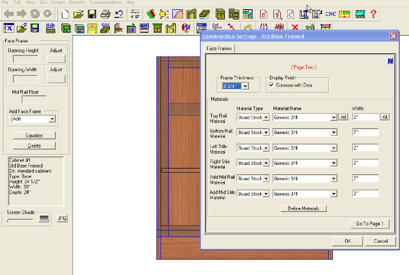Open the film strip video icon
The height and width of the screenshot is (275, 409).
[x=360, y=14]
